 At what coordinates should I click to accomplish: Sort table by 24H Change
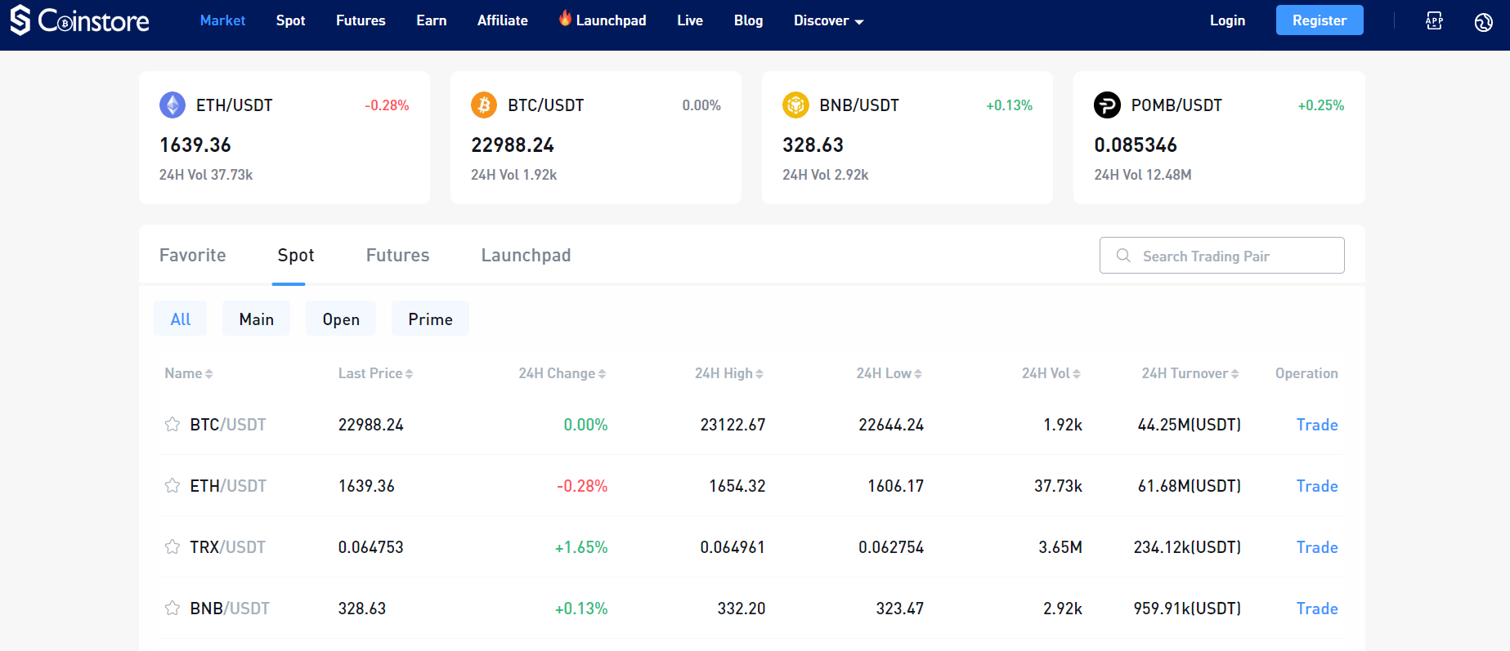562,373
